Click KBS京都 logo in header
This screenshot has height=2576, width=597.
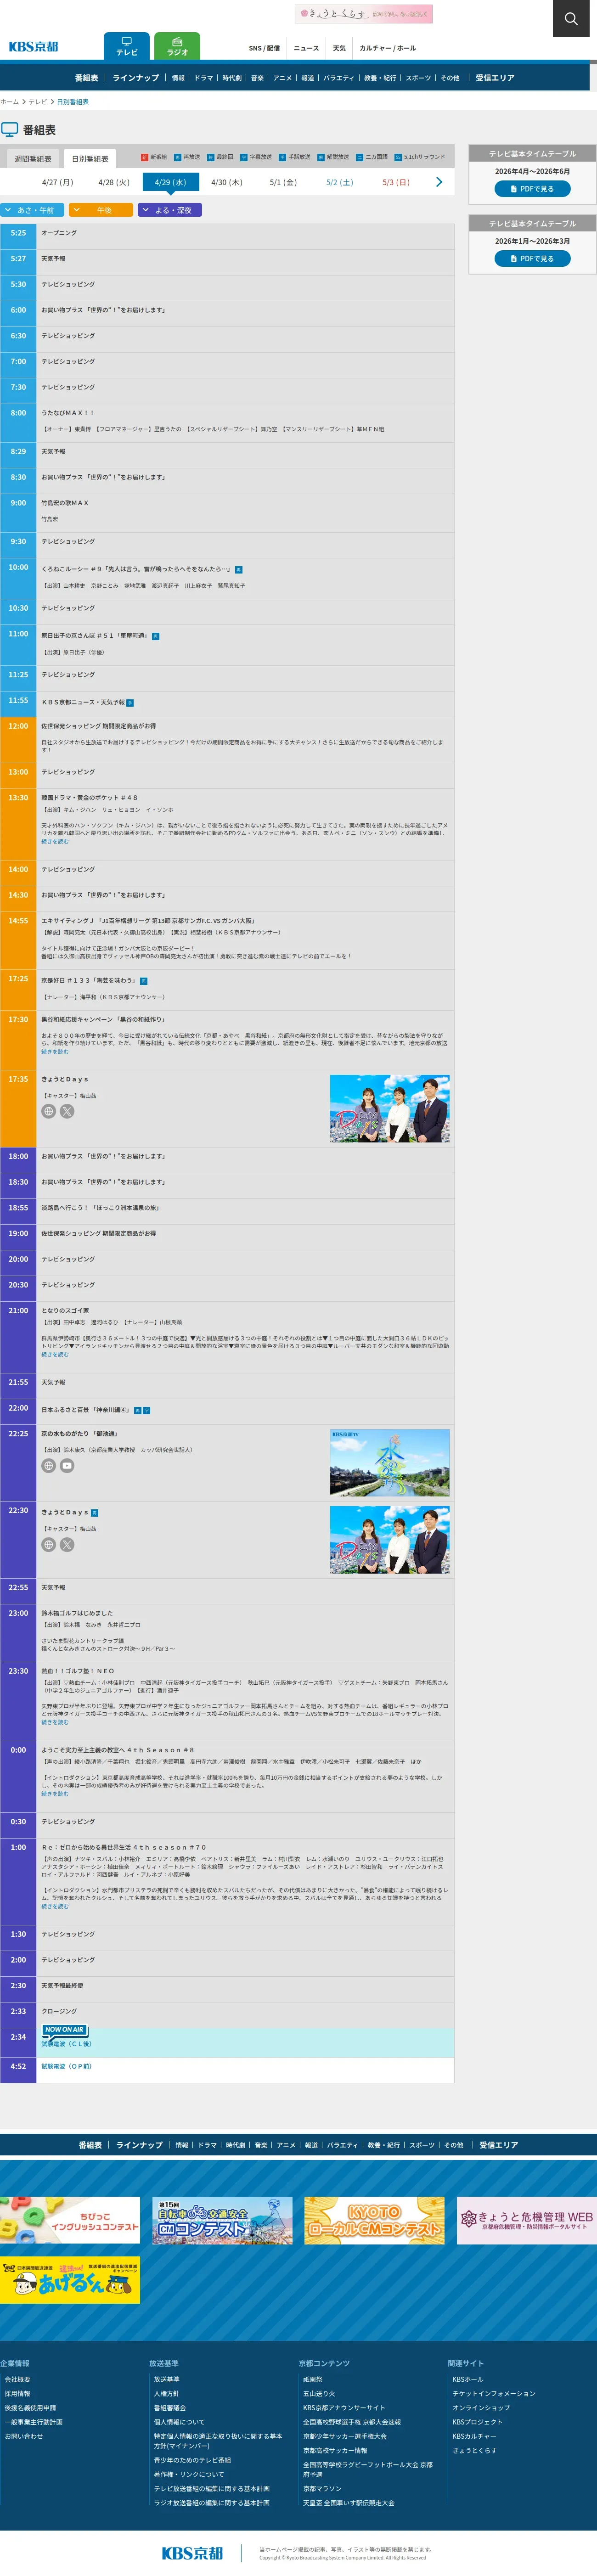(x=34, y=46)
